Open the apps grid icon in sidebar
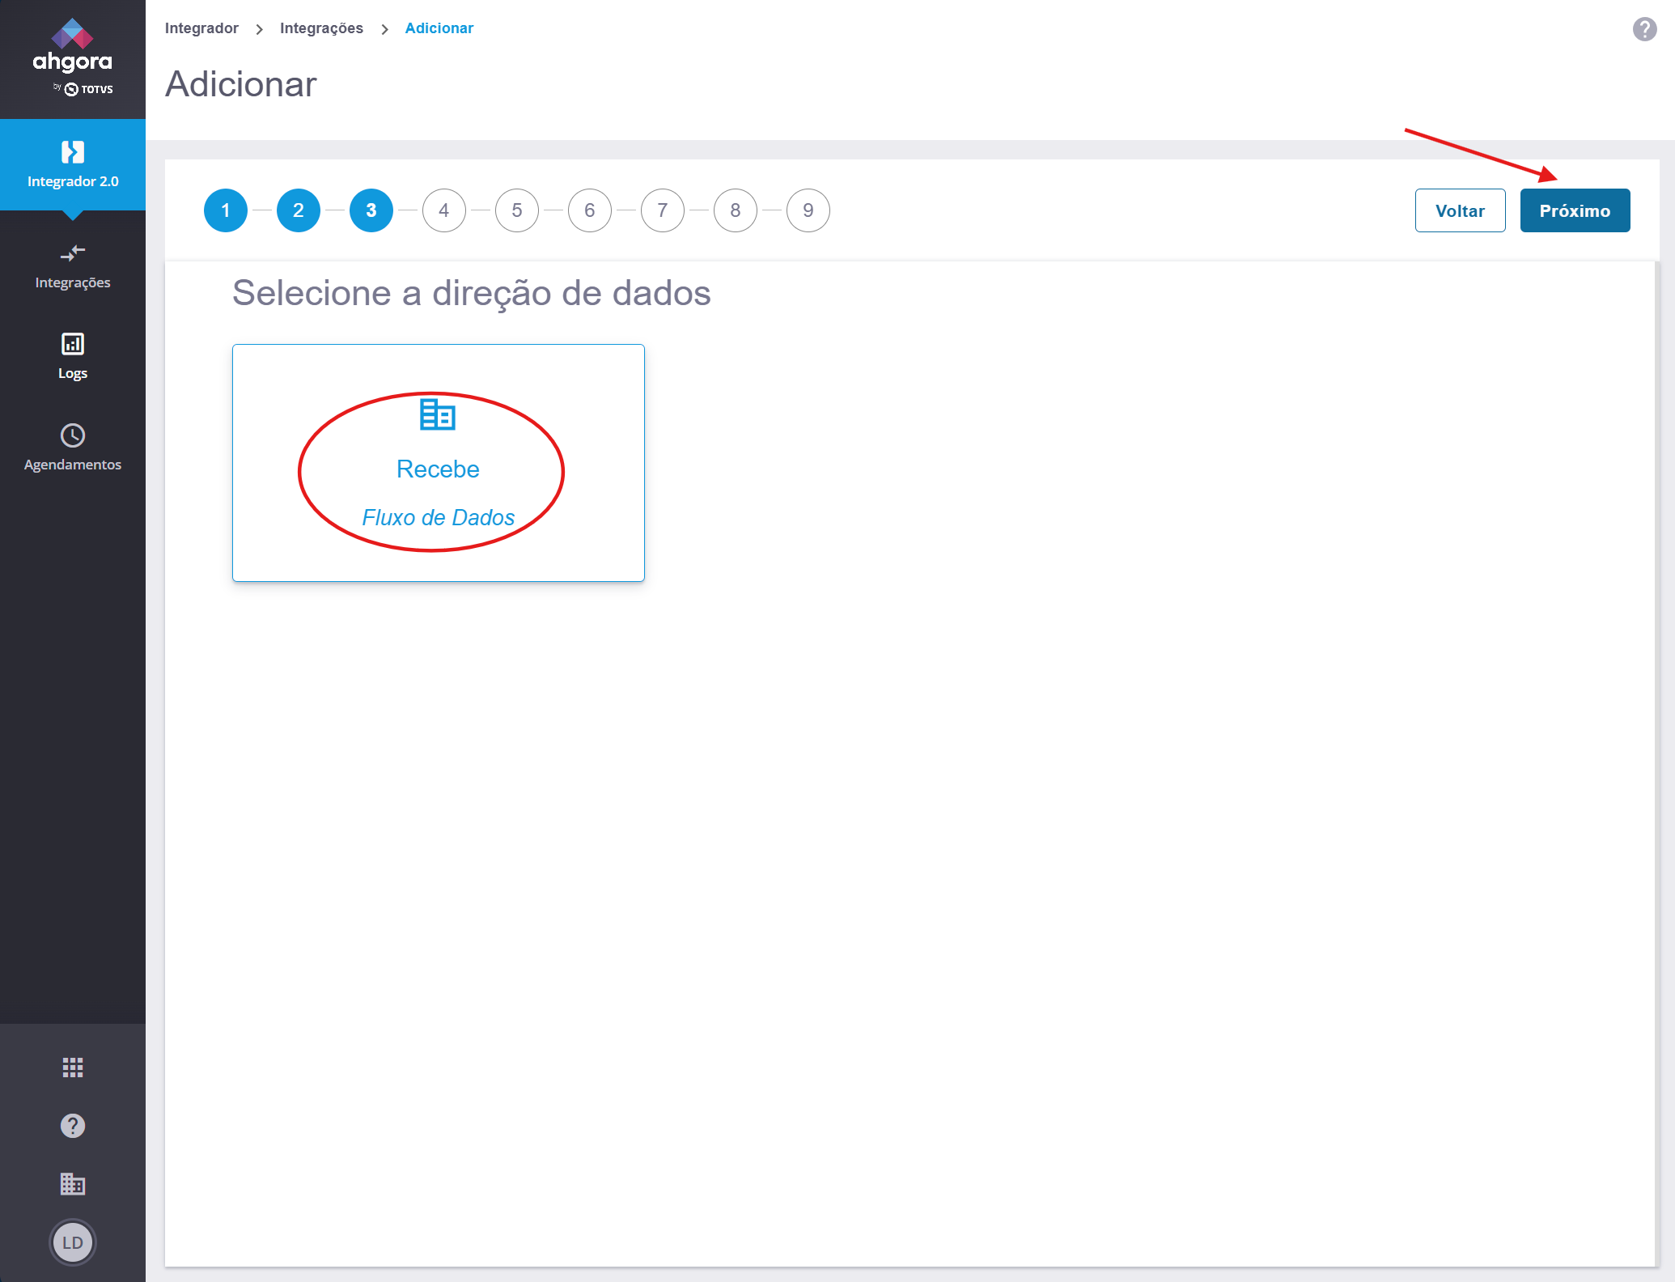Image resolution: width=1675 pixels, height=1282 pixels. click(73, 1068)
